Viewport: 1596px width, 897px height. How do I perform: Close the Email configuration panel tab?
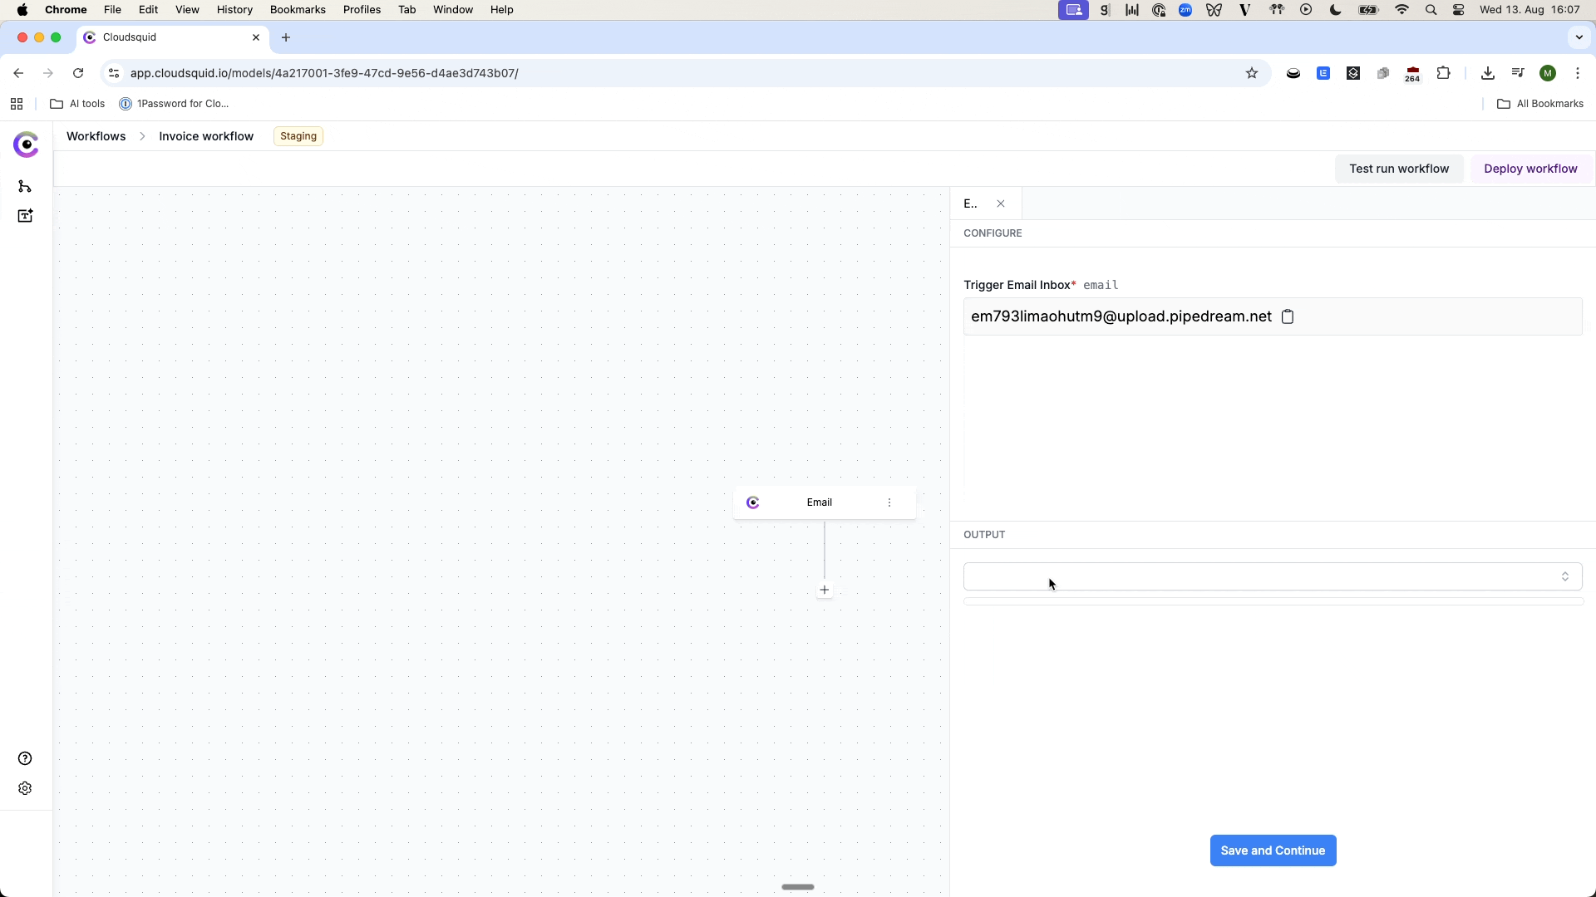tap(1001, 203)
